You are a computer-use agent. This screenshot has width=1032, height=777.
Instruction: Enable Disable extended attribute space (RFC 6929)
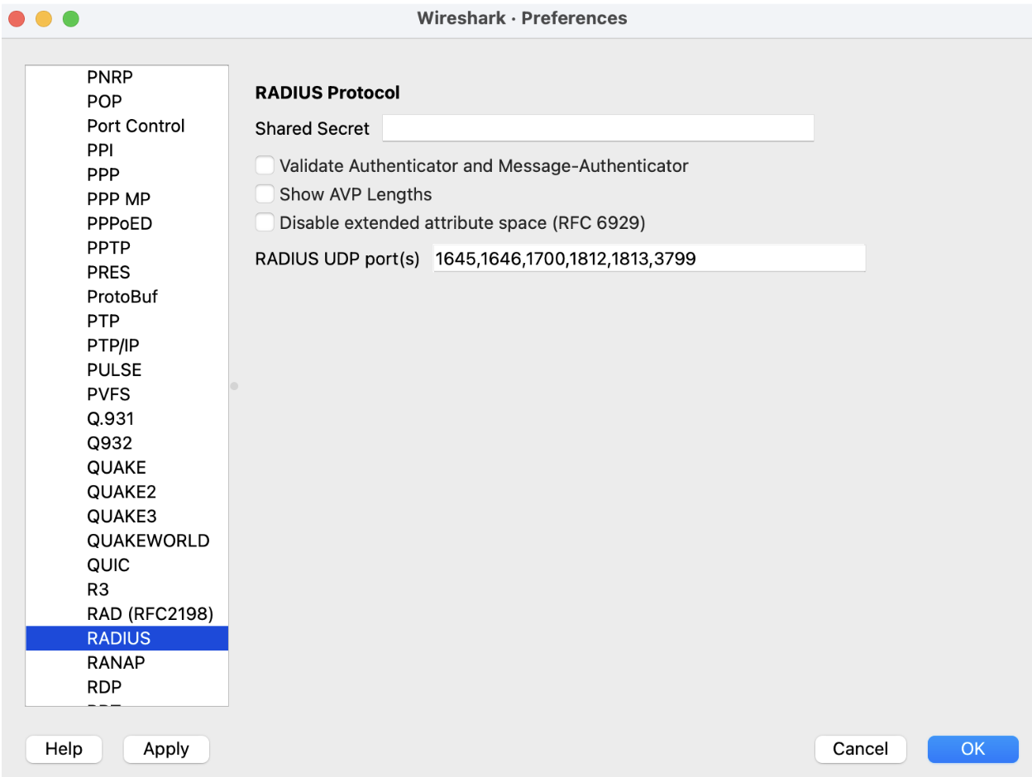pyautogui.click(x=265, y=222)
